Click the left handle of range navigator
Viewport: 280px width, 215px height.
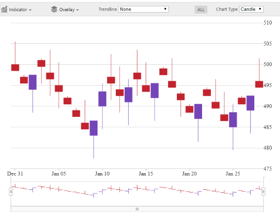click(x=11, y=191)
